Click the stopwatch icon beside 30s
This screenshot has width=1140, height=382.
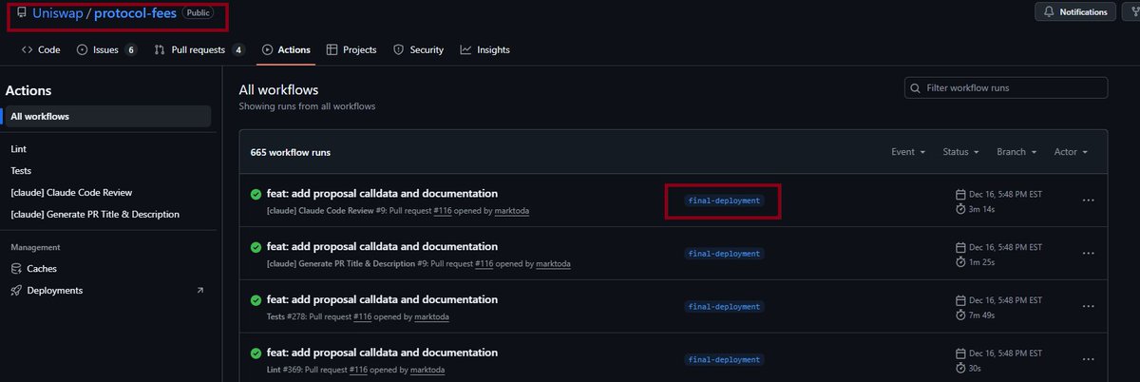[x=960, y=368]
